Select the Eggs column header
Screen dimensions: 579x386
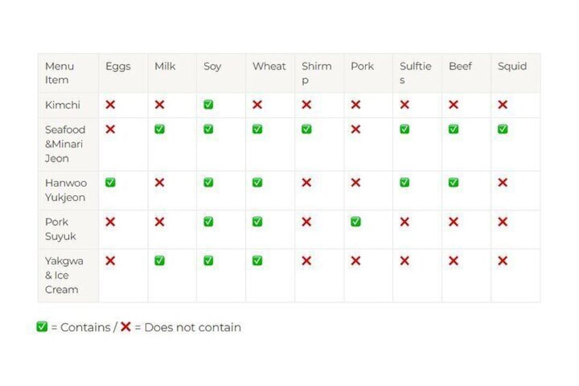click(117, 66)
